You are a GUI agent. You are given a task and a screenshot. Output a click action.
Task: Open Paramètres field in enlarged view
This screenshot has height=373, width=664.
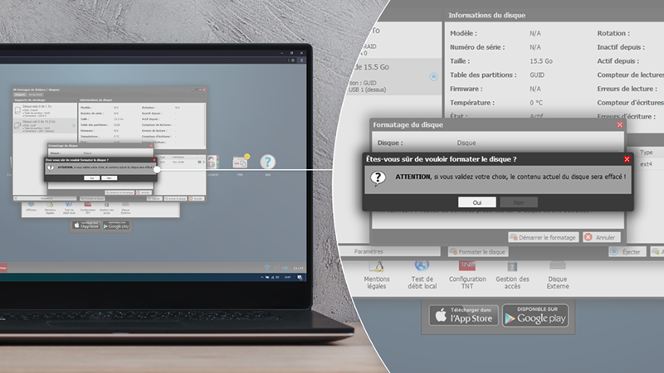point(389,251)
